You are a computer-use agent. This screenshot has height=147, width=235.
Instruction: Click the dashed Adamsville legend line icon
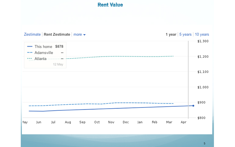pyautogui.click(x=30, y=53)
